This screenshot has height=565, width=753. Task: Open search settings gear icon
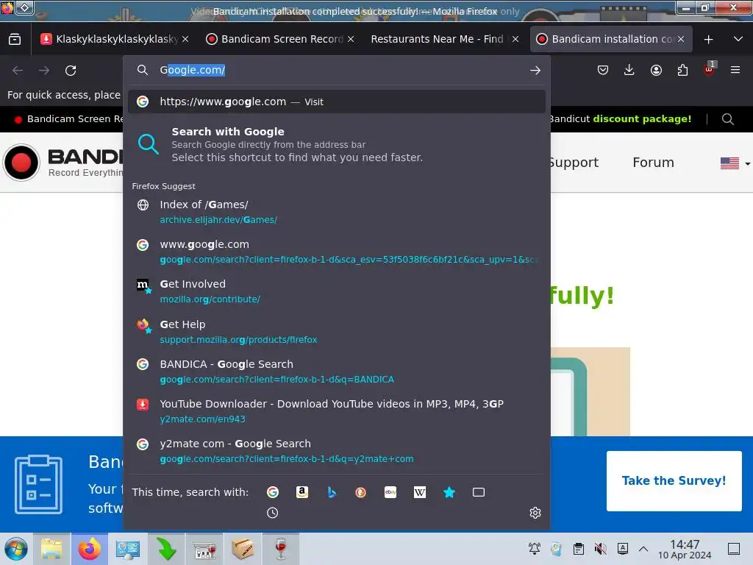pyautogui.click(x=535, y=513)
